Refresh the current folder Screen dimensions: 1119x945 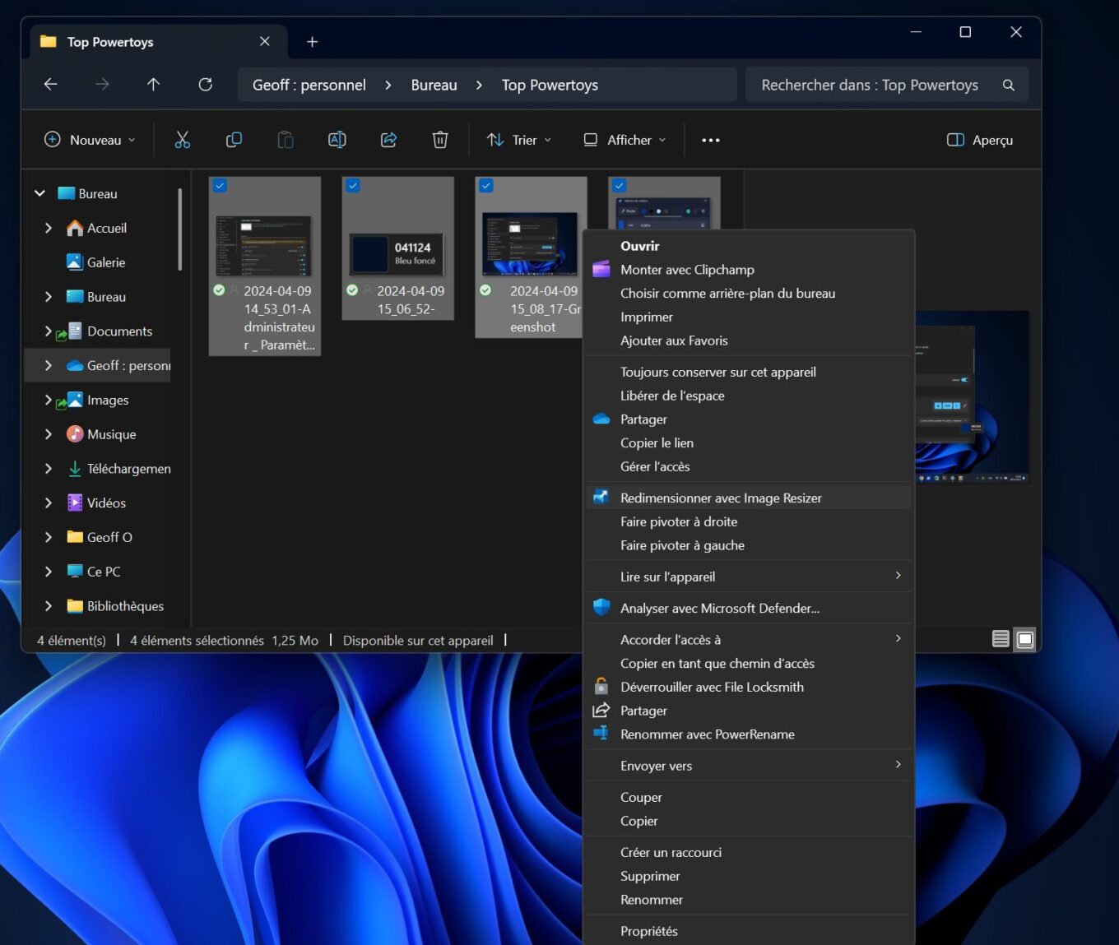coord(206,84)
